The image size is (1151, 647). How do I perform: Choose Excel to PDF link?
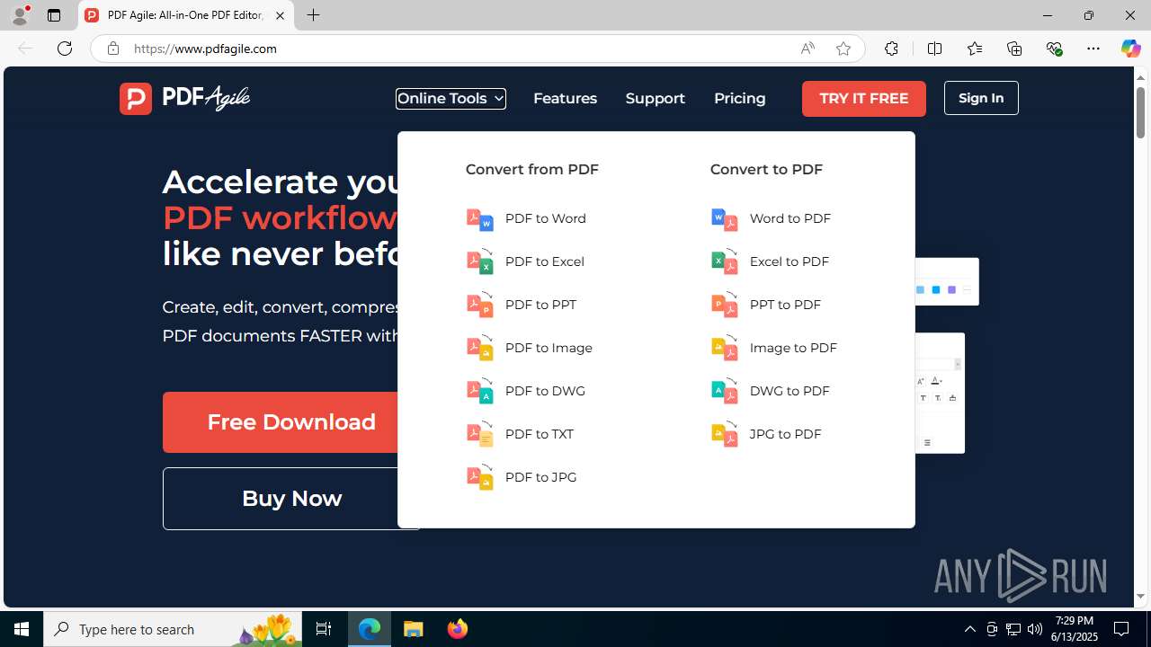tap(790, 261)
